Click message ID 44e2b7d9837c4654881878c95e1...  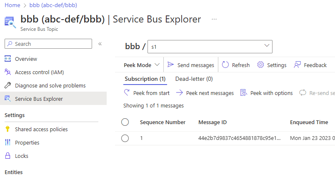(x=239, y=138)
